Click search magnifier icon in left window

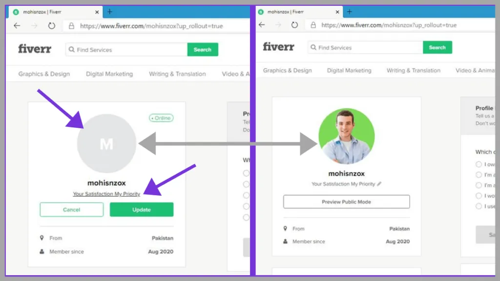[71, 49]
